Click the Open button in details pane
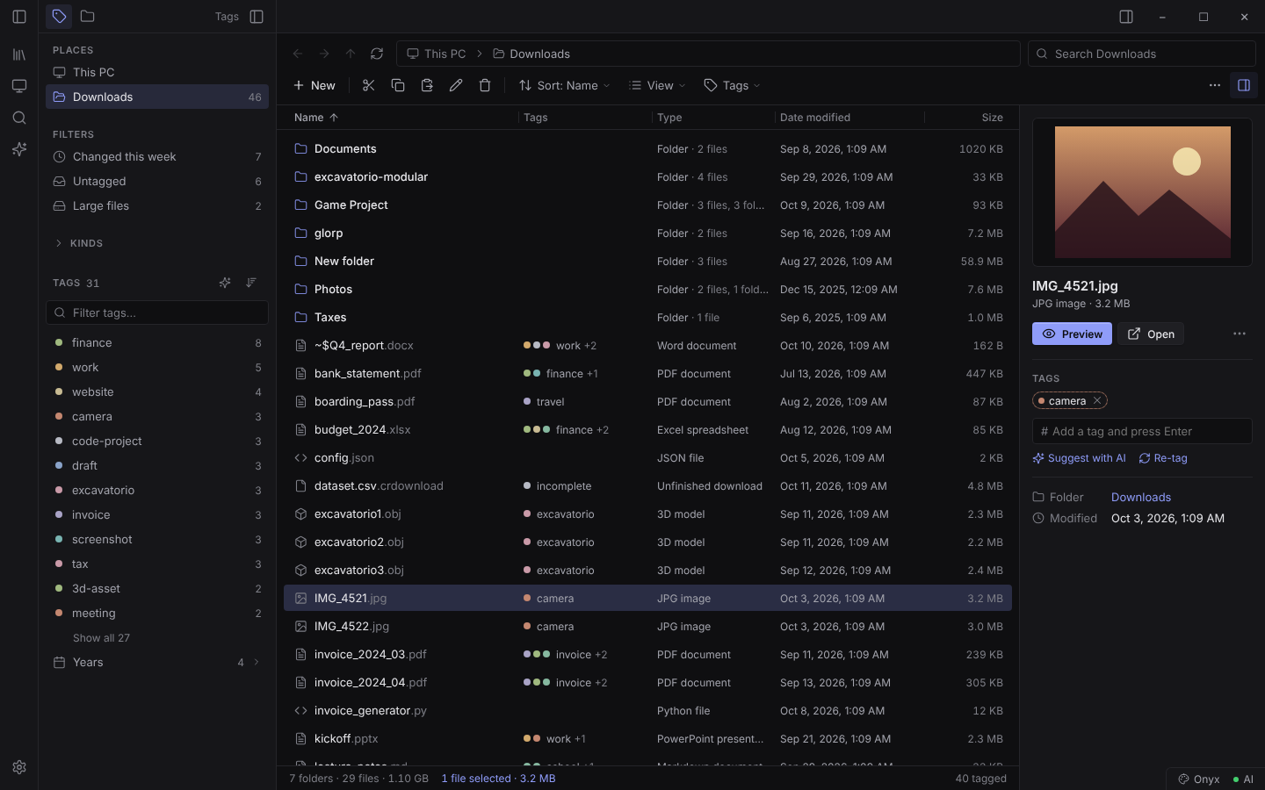 [x=1151, y=334]
